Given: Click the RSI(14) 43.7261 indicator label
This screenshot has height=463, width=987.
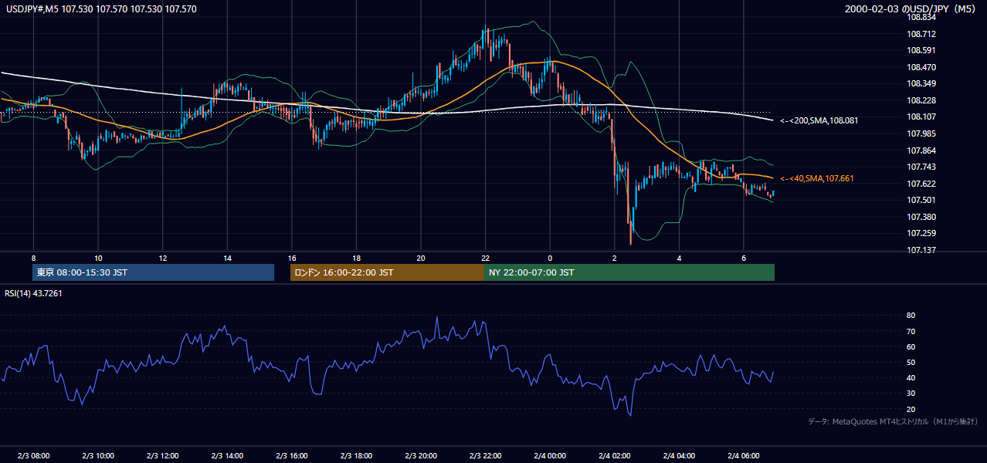Looking at the screenshot, I should (x=32, y=292).
